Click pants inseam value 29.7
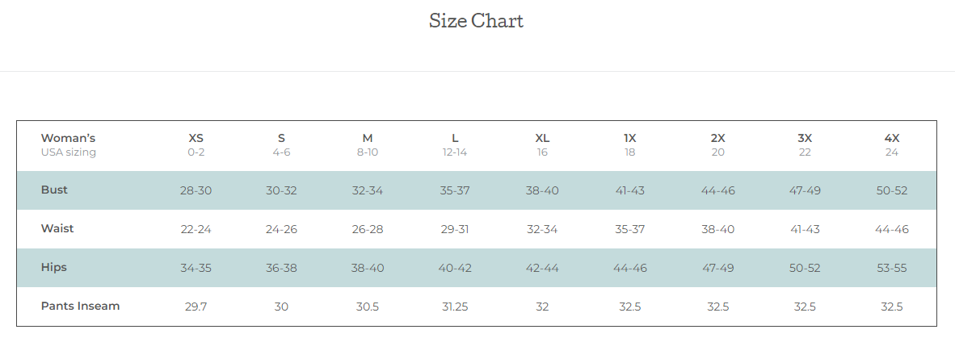This screenshot has height=363, width=955. [x=196, y=307]
